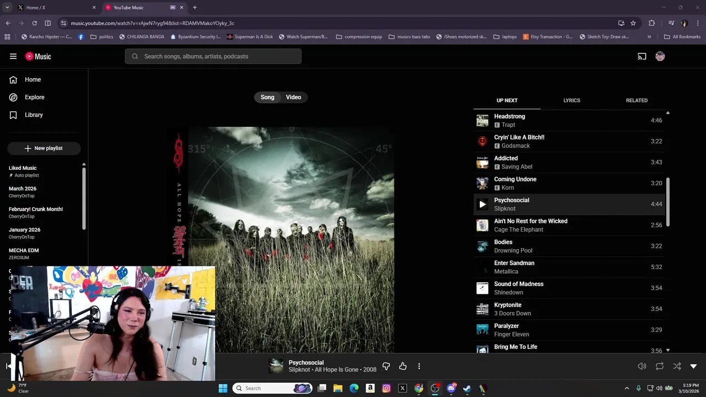Select the LYRICS tab

[571, 100]
